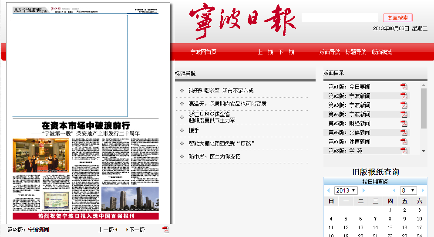This screenshot has height=237, width=434.
Task: Open the month 8 dropdown
Action: click(409, 191)
